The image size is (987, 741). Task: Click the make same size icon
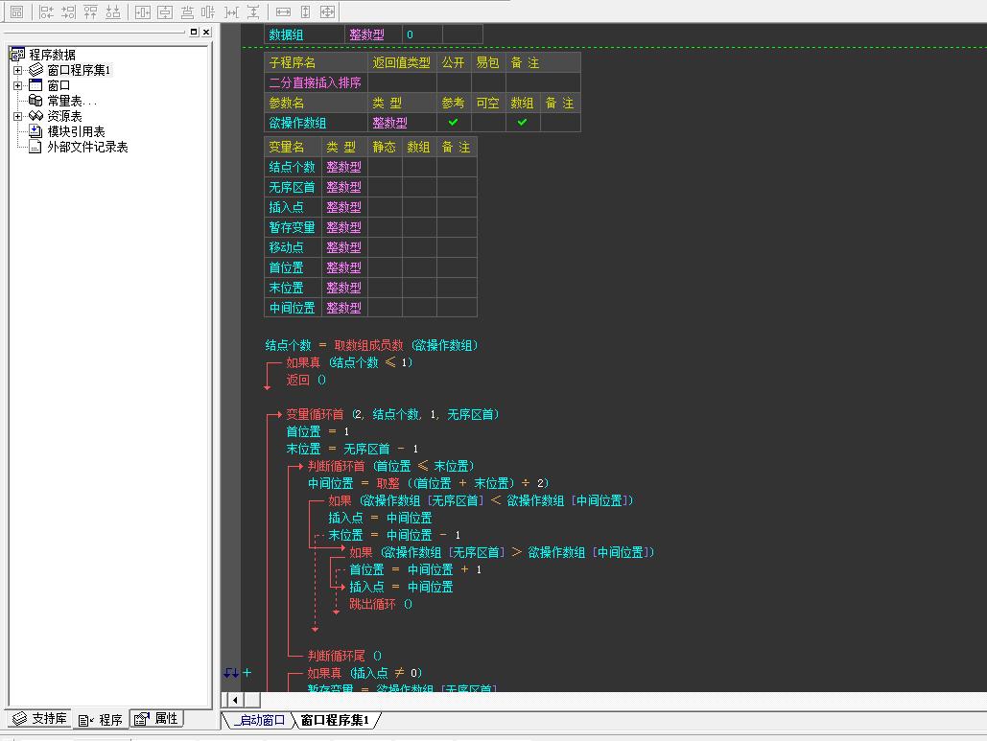tap(327, 12)
